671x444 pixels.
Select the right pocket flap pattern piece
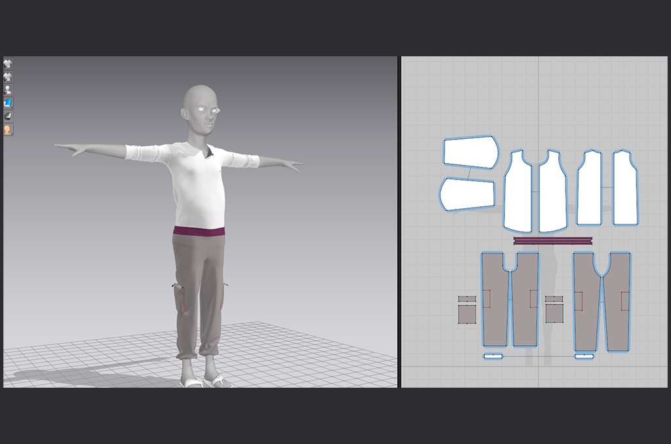[554, 299]
